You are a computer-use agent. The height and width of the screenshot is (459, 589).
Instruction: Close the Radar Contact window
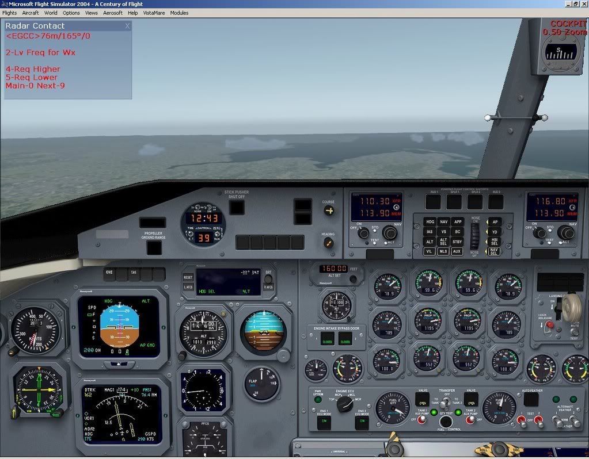127,26
